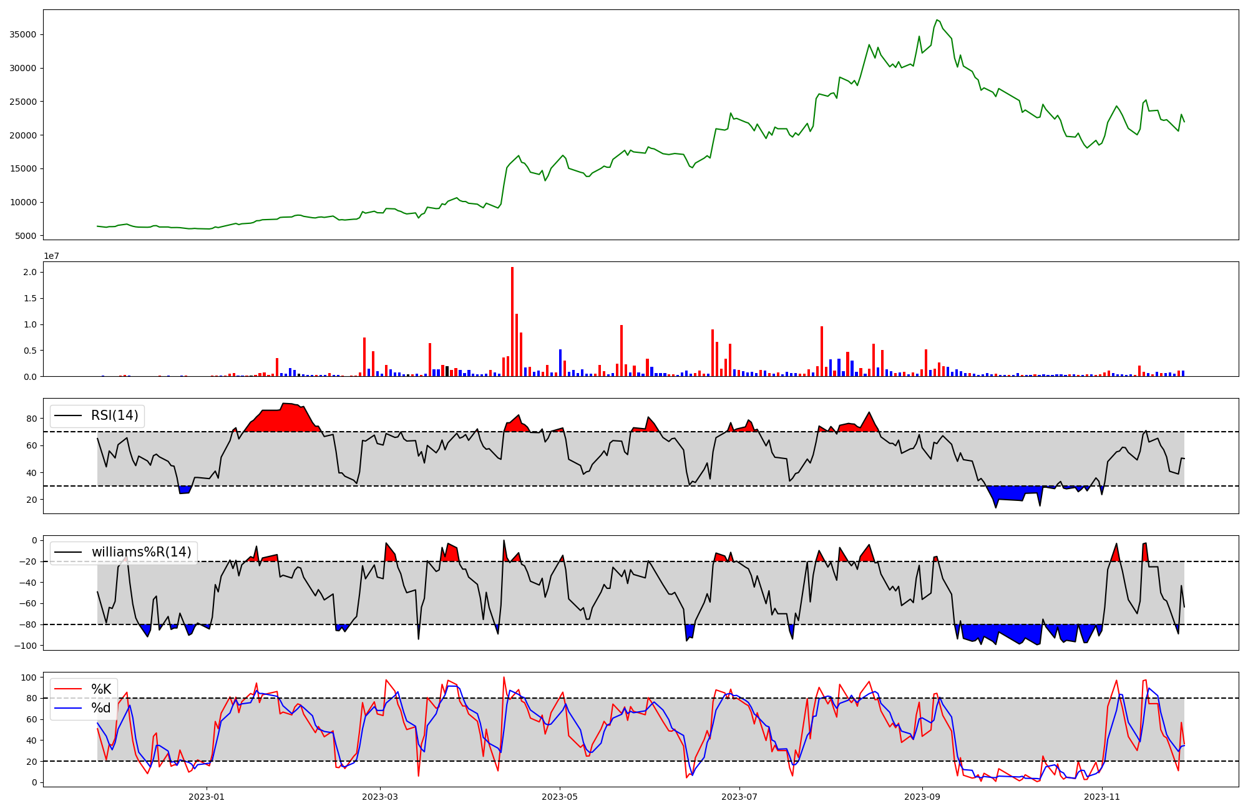Click the 100 tick on the stochastic axis
Image resolution: width=1248 pixels, height=811 pixels.
[29, 677]
